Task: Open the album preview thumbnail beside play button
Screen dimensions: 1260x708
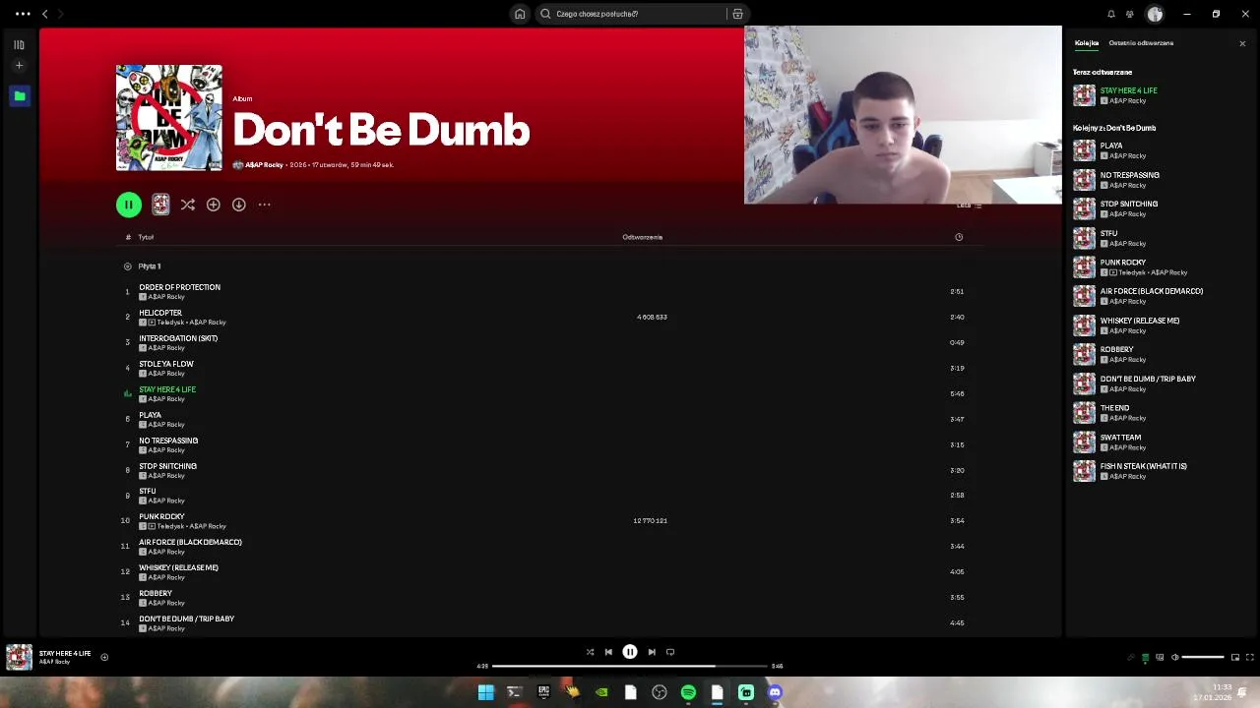Action: tap(160, 205)
